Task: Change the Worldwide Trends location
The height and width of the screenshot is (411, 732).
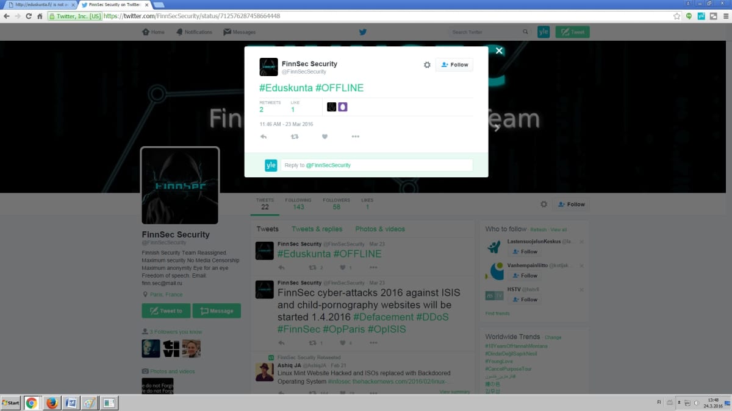Action: [553, 337]
